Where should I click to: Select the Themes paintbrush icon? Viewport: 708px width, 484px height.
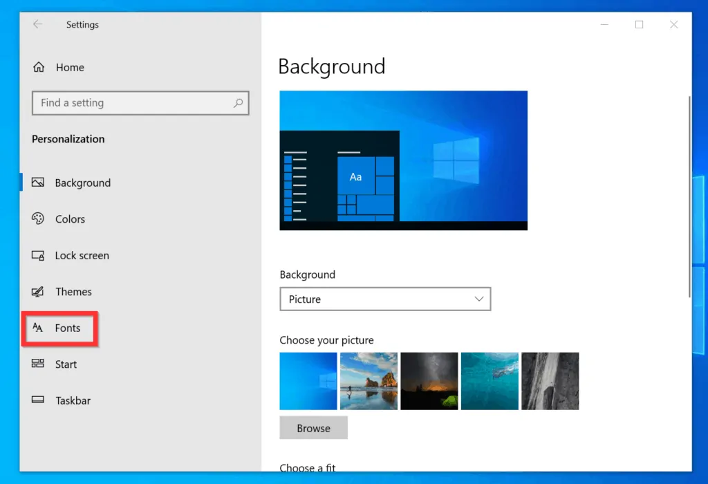point(39,292)
